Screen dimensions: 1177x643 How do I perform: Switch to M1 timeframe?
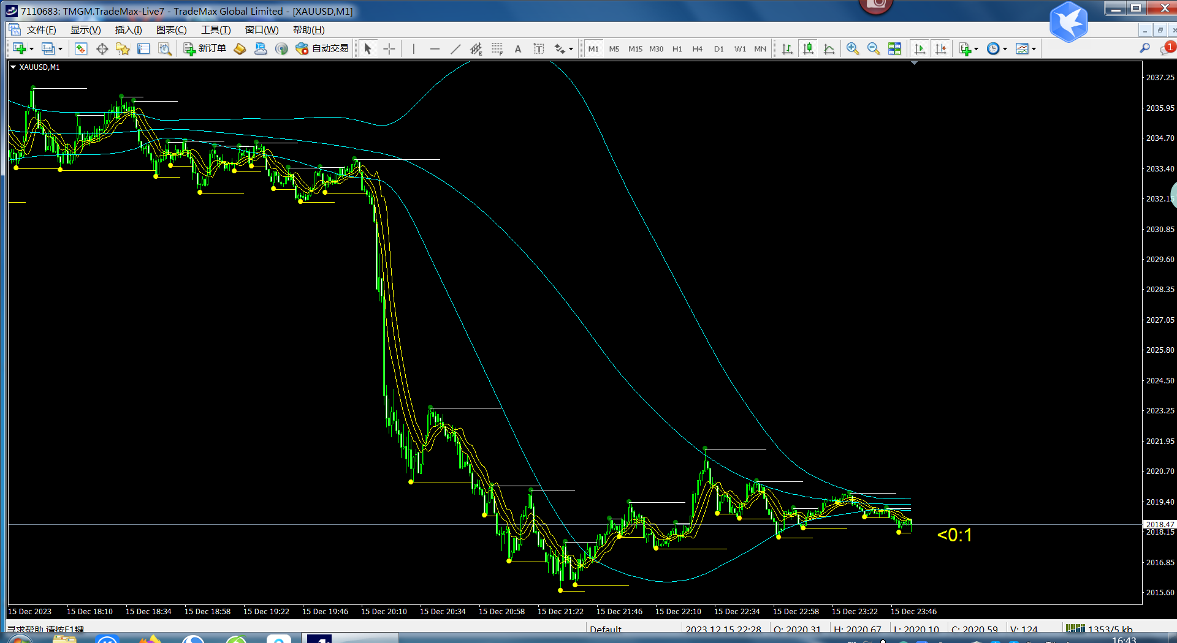point(593,49)
